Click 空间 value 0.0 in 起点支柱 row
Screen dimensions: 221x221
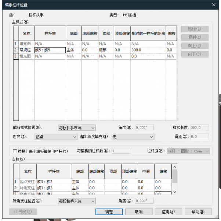click(146, 182)
